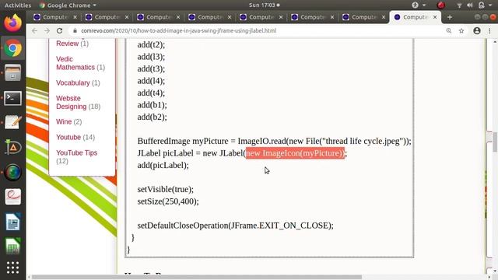Screen dimensions: 498x280
Task: Open volume control in top bar
Action: pyautogui.click(x=470, y=5)
